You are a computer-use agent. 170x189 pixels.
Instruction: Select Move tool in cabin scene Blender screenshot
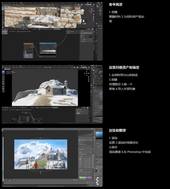(3, 77)
